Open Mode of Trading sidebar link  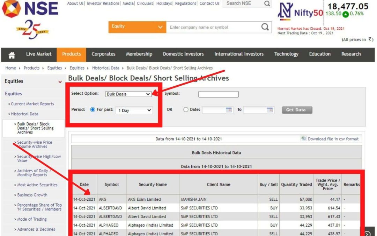click(x=32, y=219)
